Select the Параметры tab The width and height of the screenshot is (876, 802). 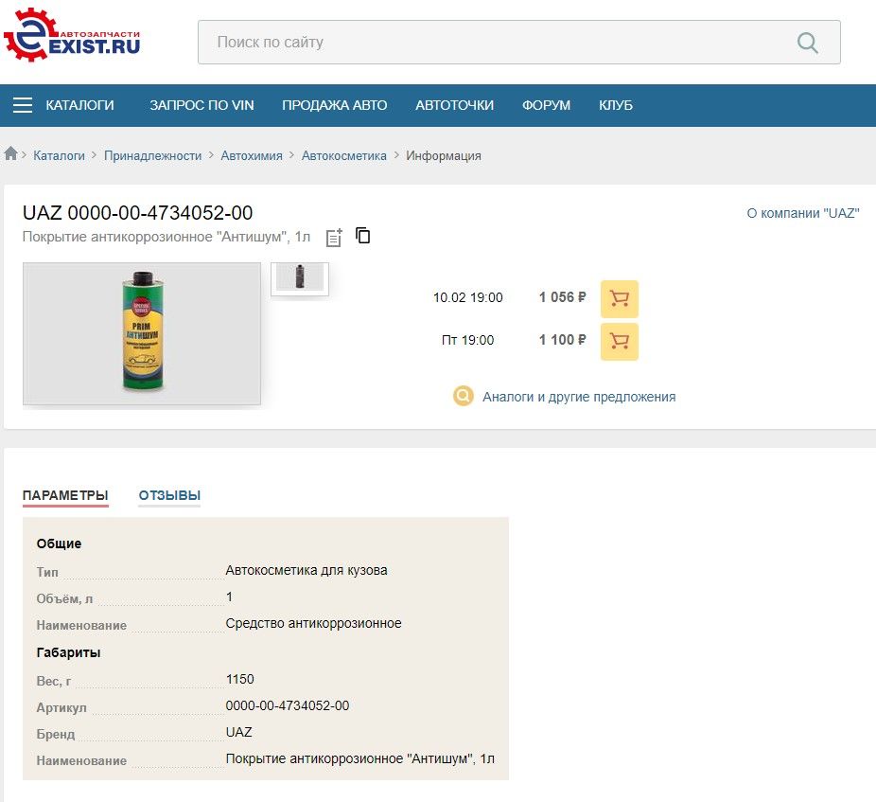tap(65, 495)
